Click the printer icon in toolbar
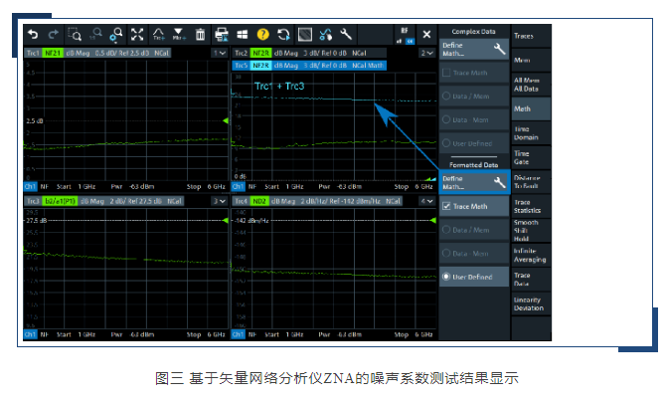 tap(222, 35)
